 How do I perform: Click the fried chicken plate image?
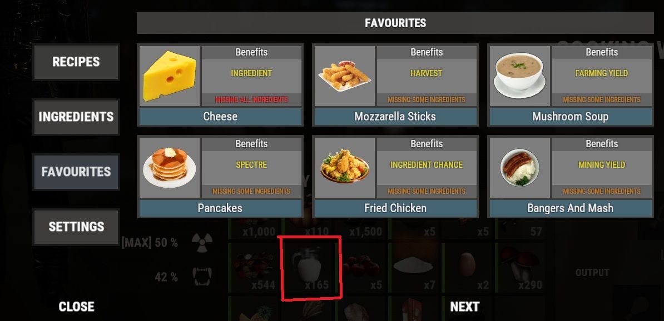click(x=345, y=168)
